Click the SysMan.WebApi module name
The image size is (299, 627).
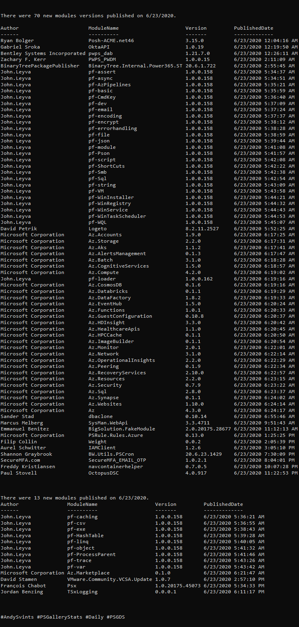coord(108,423)
